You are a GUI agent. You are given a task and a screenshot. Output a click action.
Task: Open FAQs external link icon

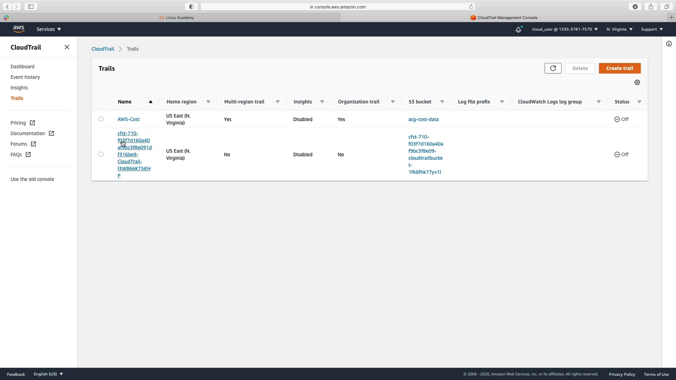(28, 155)
